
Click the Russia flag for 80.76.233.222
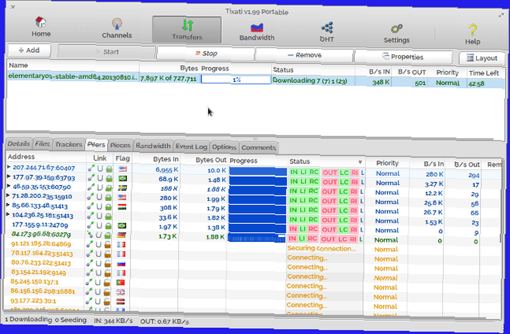121,264
